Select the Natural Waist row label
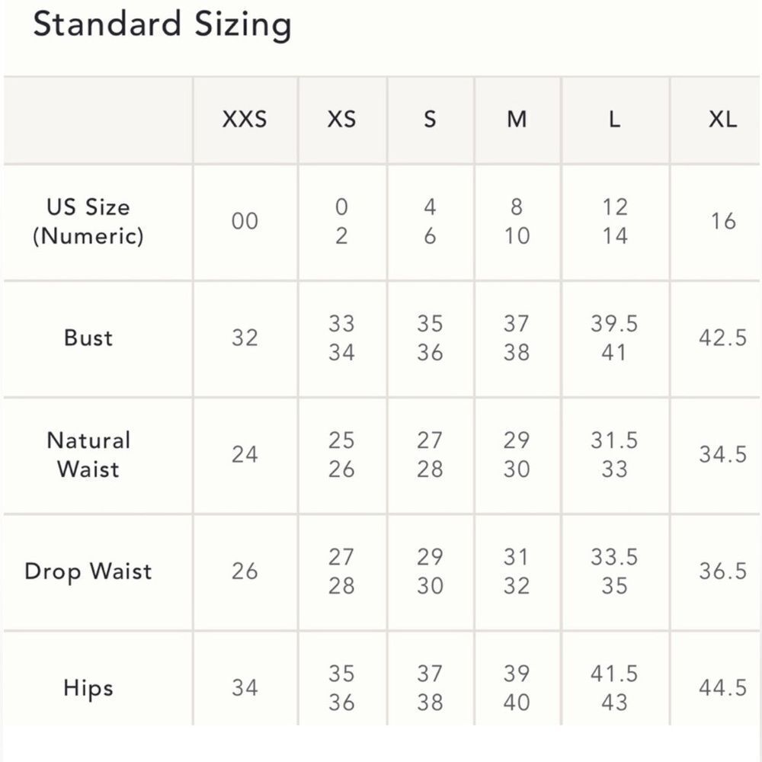 pyautogui.click(x=88, y=454)
